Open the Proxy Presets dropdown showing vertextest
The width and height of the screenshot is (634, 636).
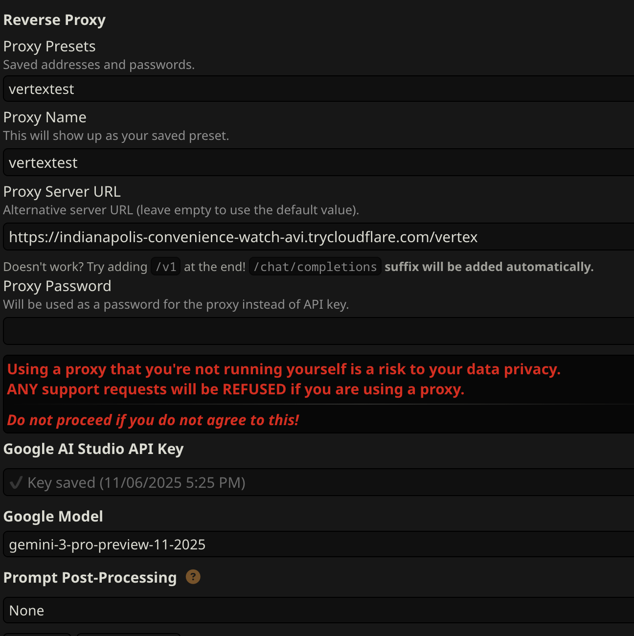[x=318, y=89]
